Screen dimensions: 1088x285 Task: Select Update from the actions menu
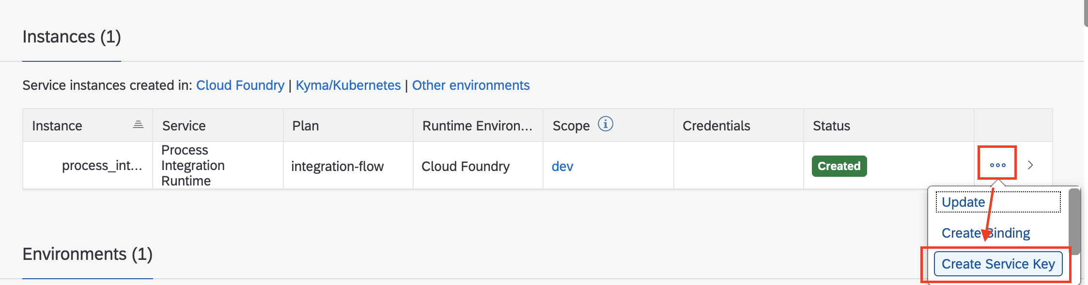tap(963, 202)
